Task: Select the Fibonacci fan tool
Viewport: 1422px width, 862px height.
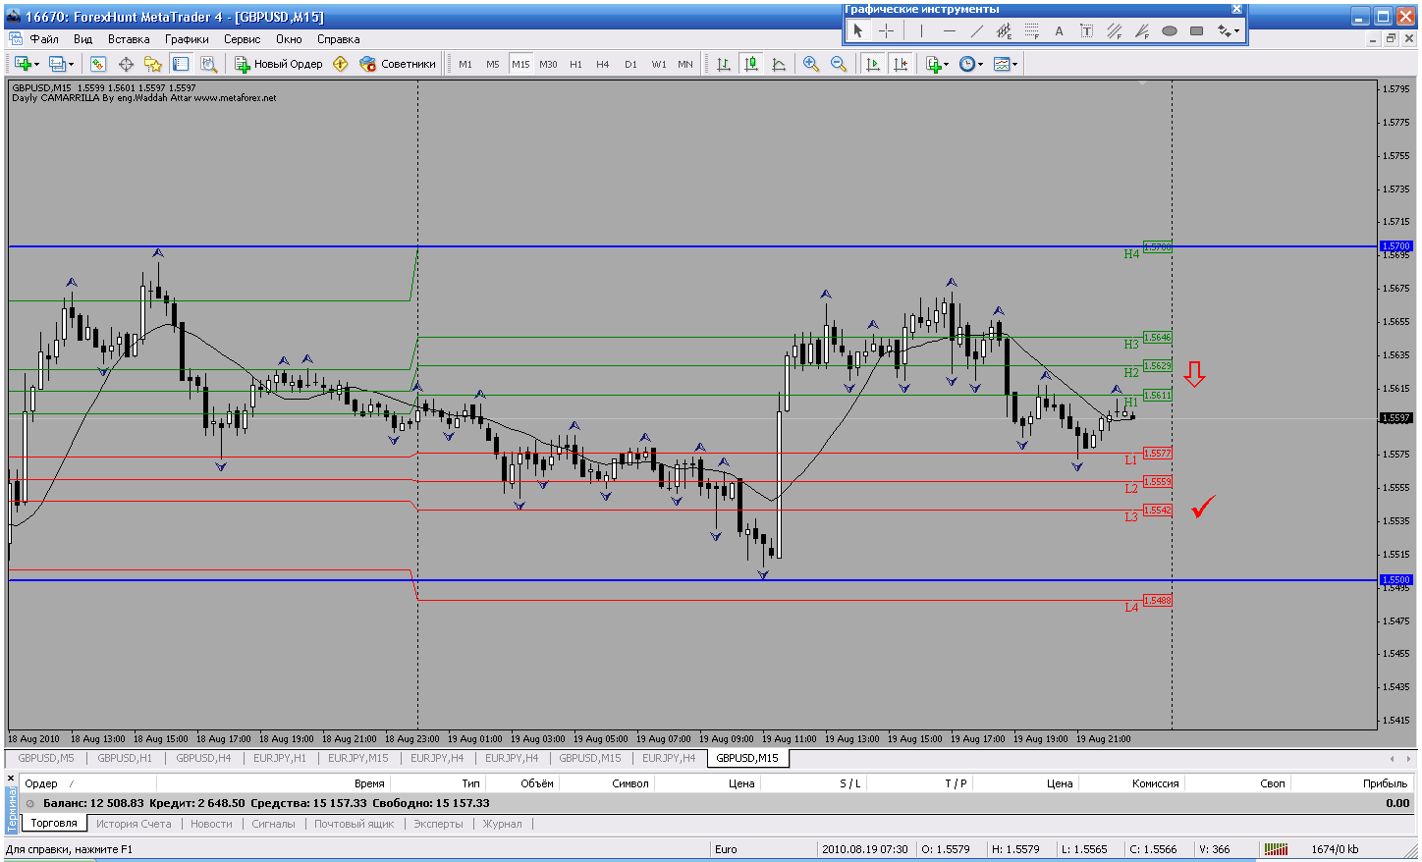Action: click(1141, 30)
